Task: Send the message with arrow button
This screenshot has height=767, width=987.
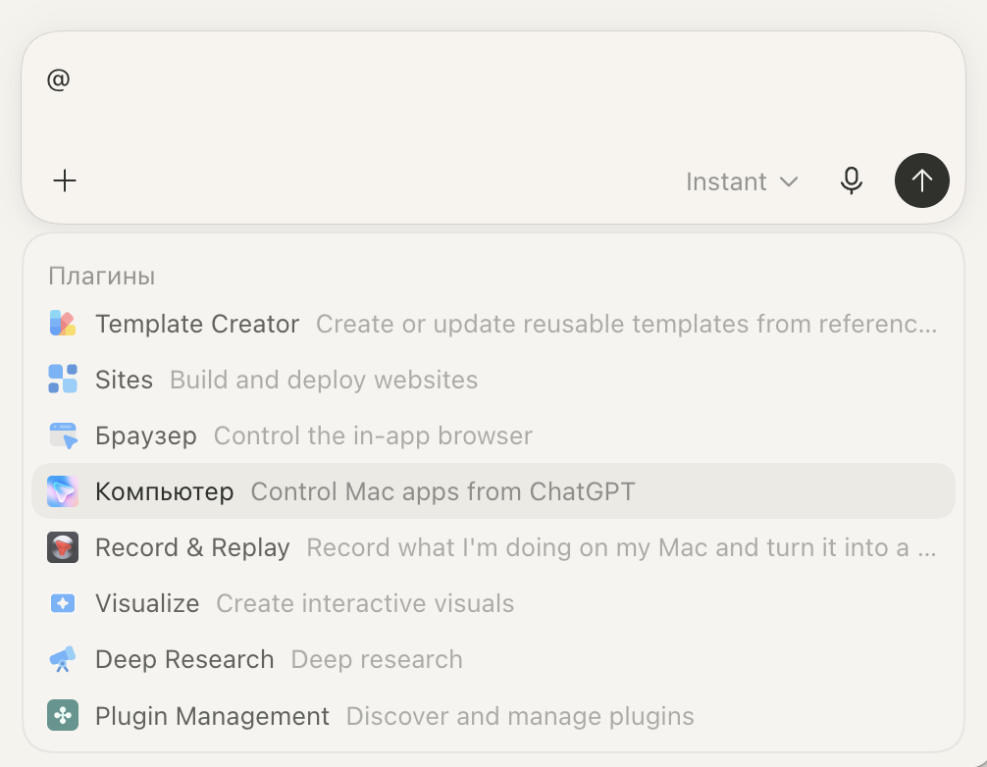Action: pyautogui.click(x=921, y=180)
